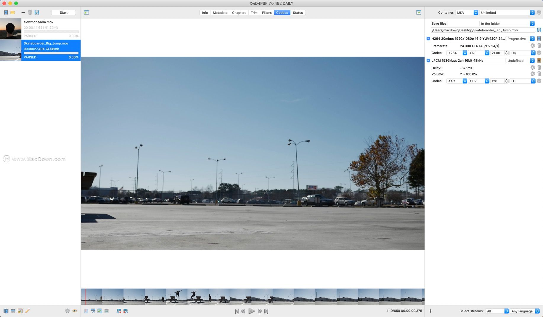543x317 pixels.
Task: Click the picture icon in bottom-left bar
Action: [20, 311]
